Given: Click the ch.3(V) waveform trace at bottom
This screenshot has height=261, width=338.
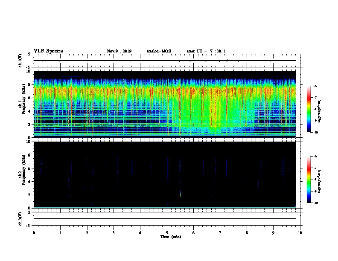Looking at the screenshot, I should coord(165,219).
